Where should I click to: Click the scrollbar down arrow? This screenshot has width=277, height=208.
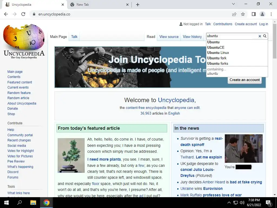click(x=275, y=195)
